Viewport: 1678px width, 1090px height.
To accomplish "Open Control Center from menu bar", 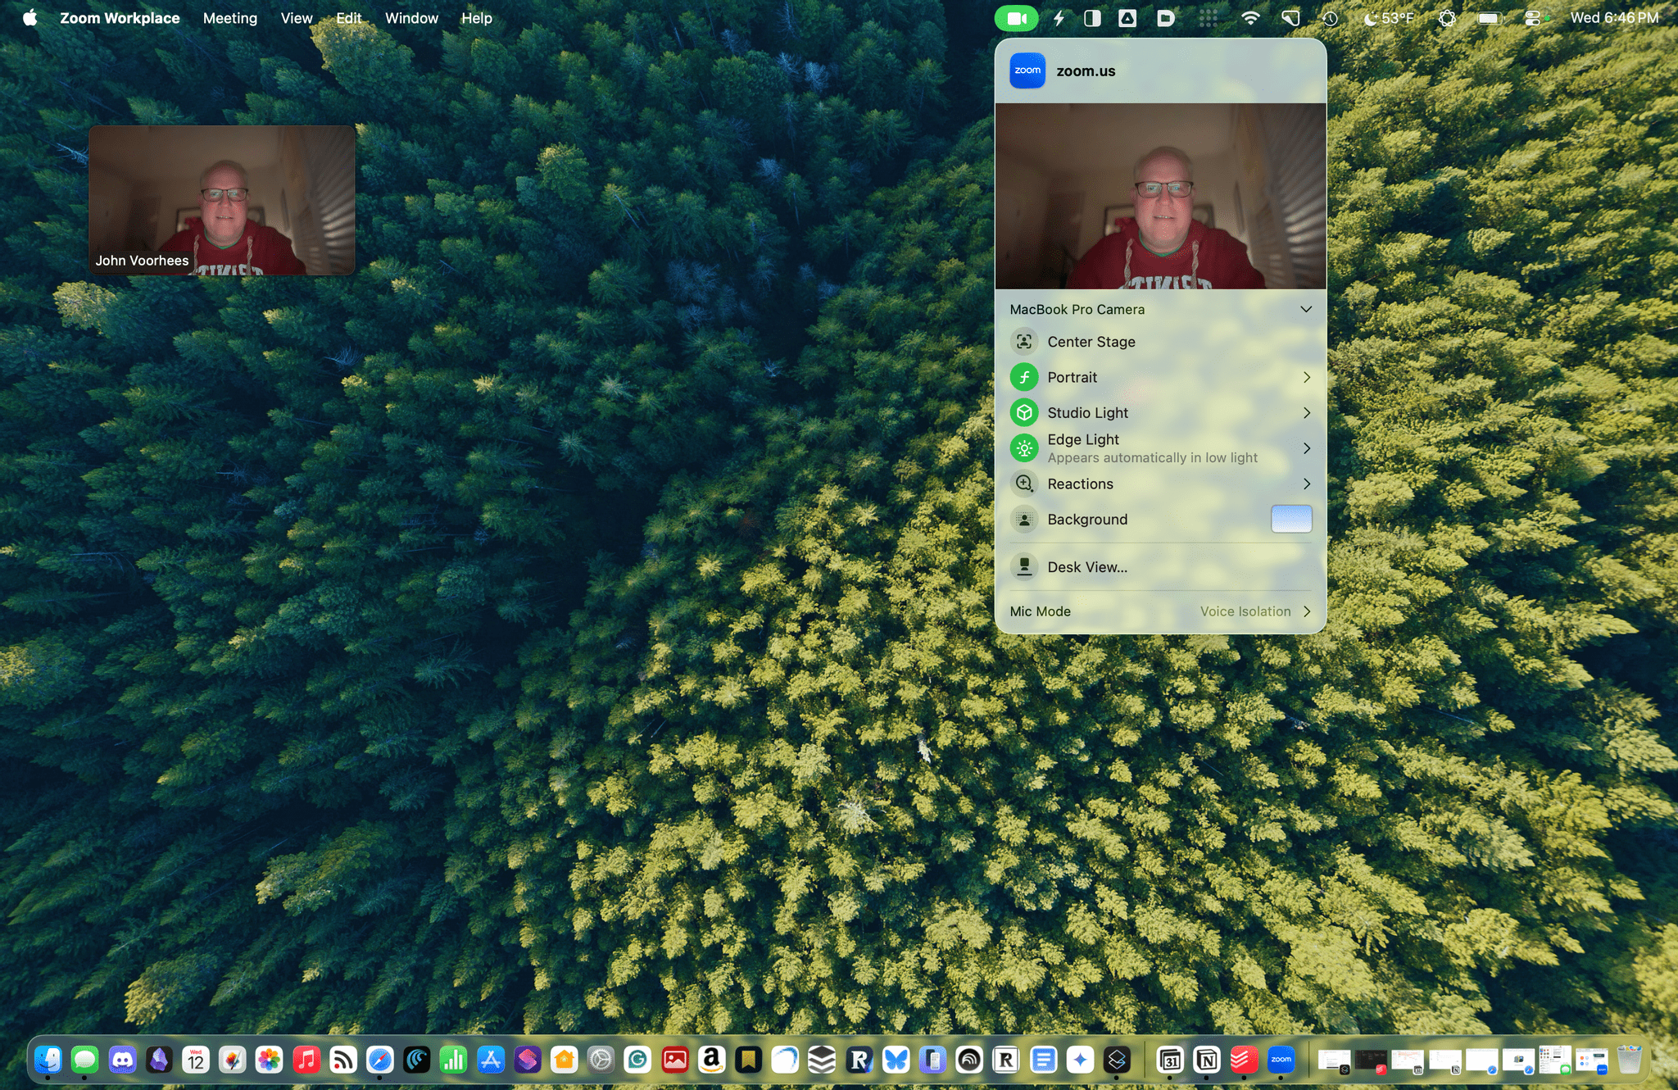I will (1533, 18).
